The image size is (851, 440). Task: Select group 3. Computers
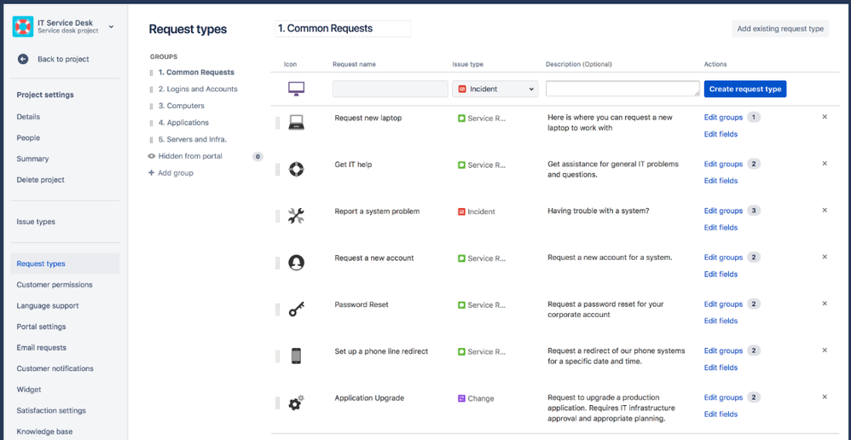pyautogui.click(x=182, y=106)
